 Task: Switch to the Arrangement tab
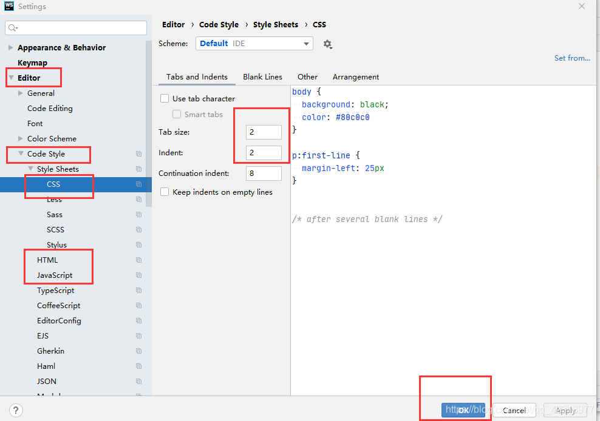click(x=356, y=77)
